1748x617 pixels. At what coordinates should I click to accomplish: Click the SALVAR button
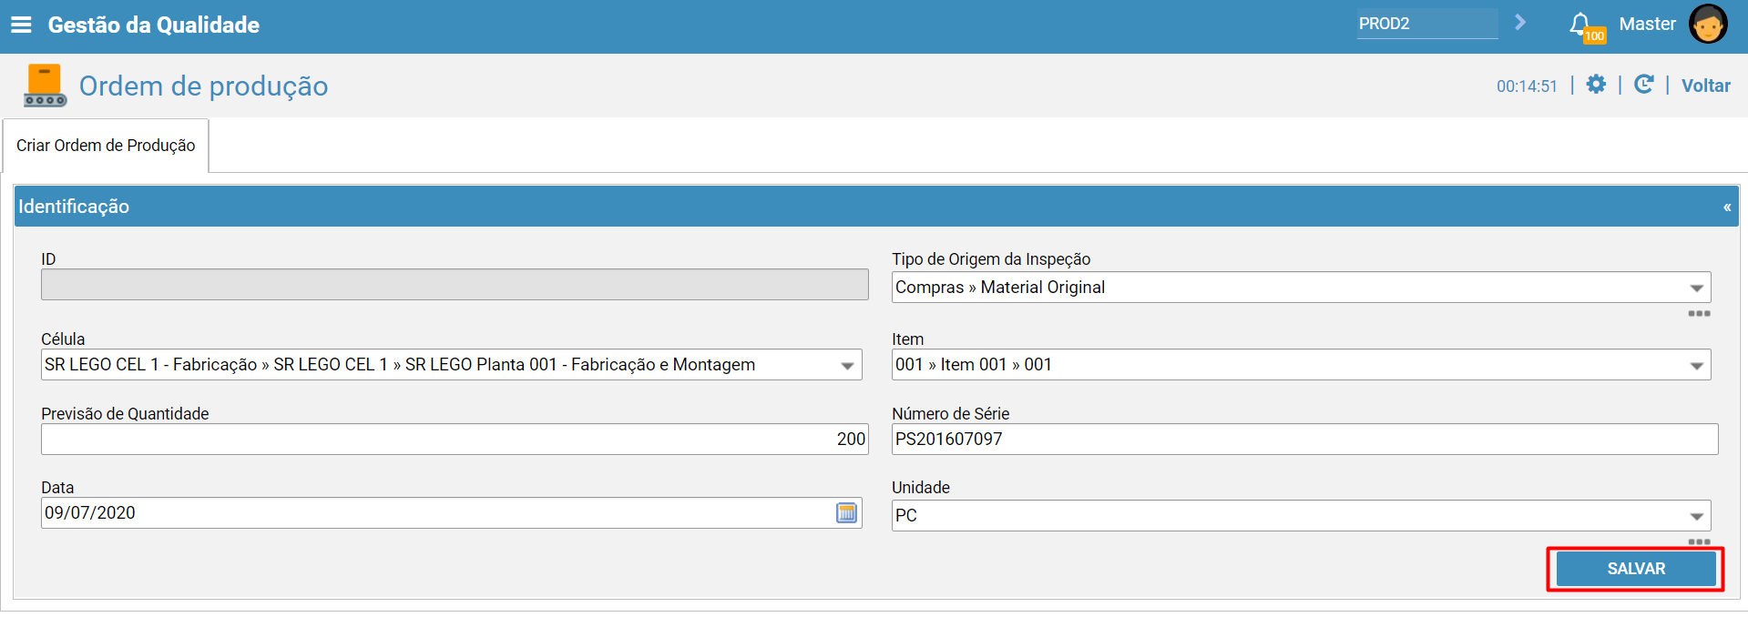click(1636, 569)
